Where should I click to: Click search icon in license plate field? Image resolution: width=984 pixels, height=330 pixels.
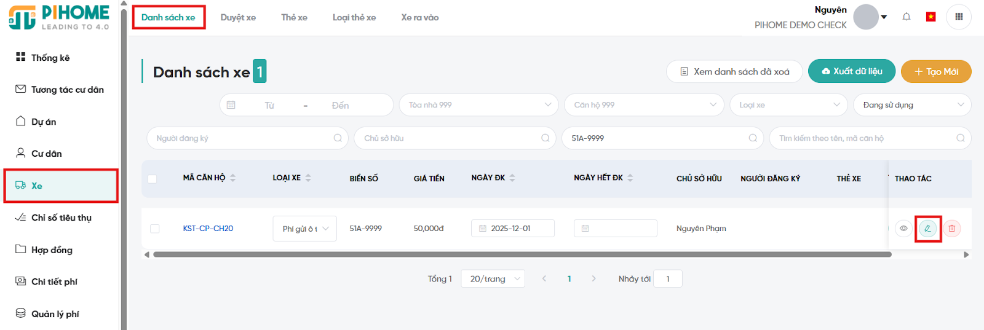tap(753, 138)
